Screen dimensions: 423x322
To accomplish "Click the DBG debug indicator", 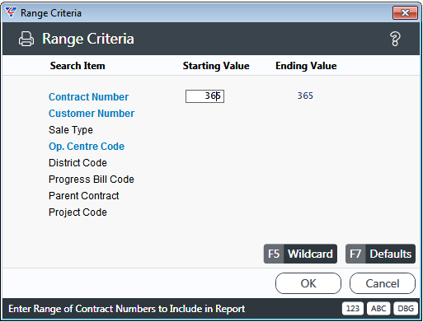I will [406, 309].
